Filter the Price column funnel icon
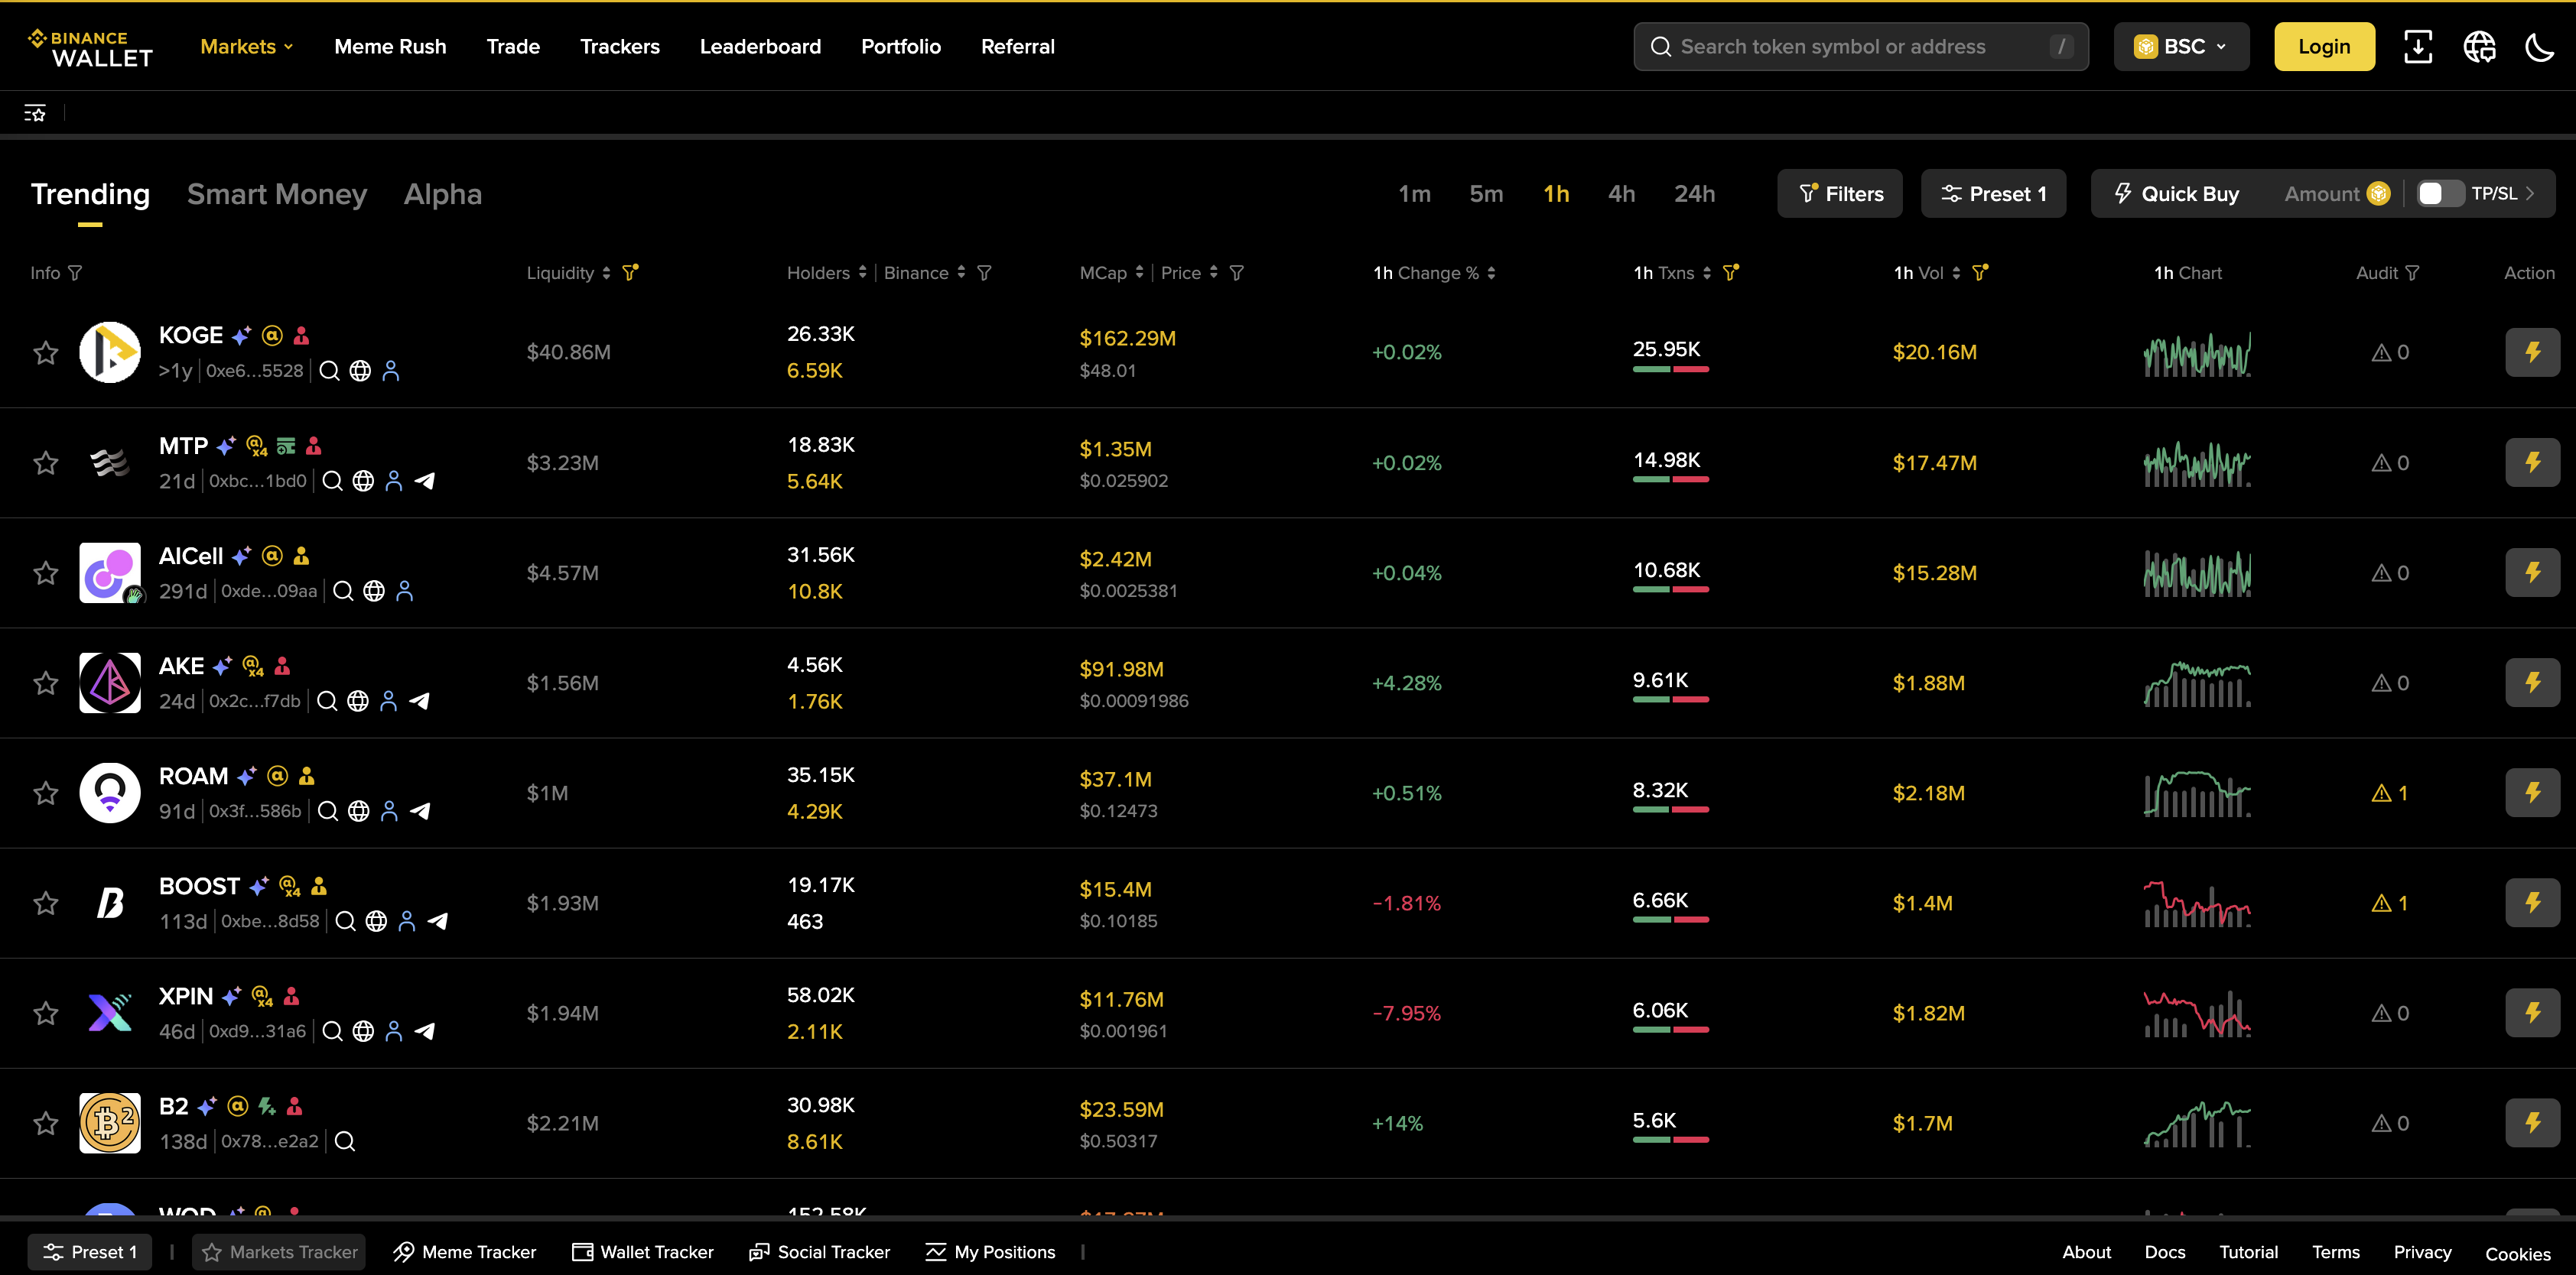This screenshot has width=2576, height=1275. pyautogui.click(x=1237, y=273)
